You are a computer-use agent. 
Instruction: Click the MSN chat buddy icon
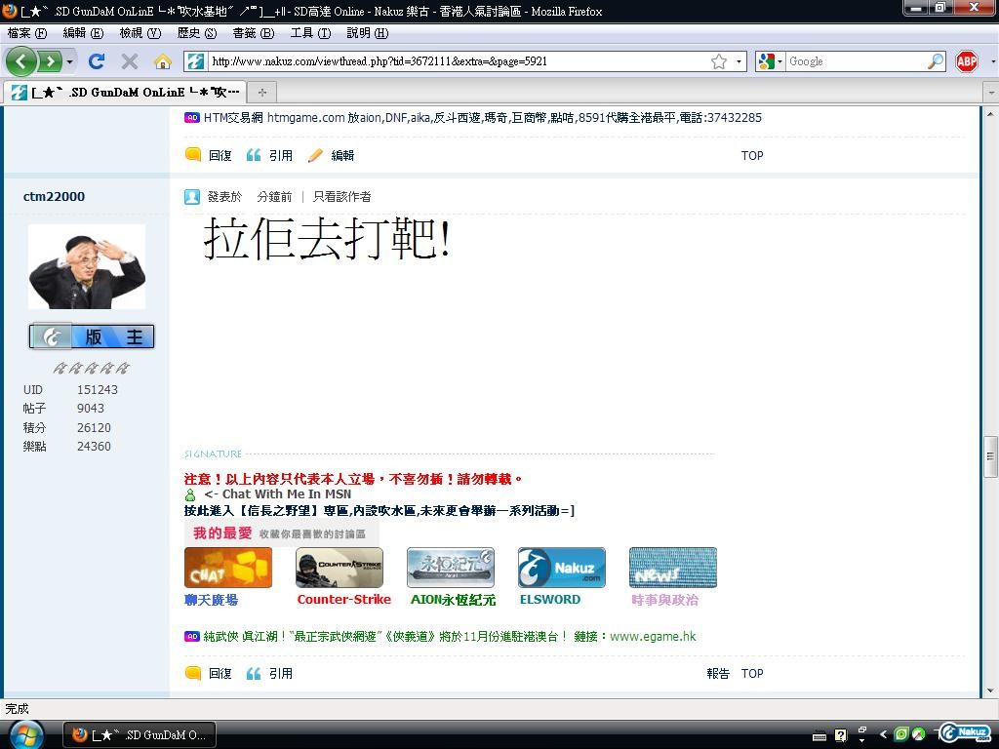pos(190,494)
